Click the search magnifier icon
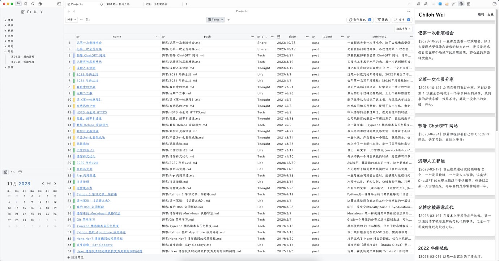This screenshot has width=499, height=261. coord(33,4)
